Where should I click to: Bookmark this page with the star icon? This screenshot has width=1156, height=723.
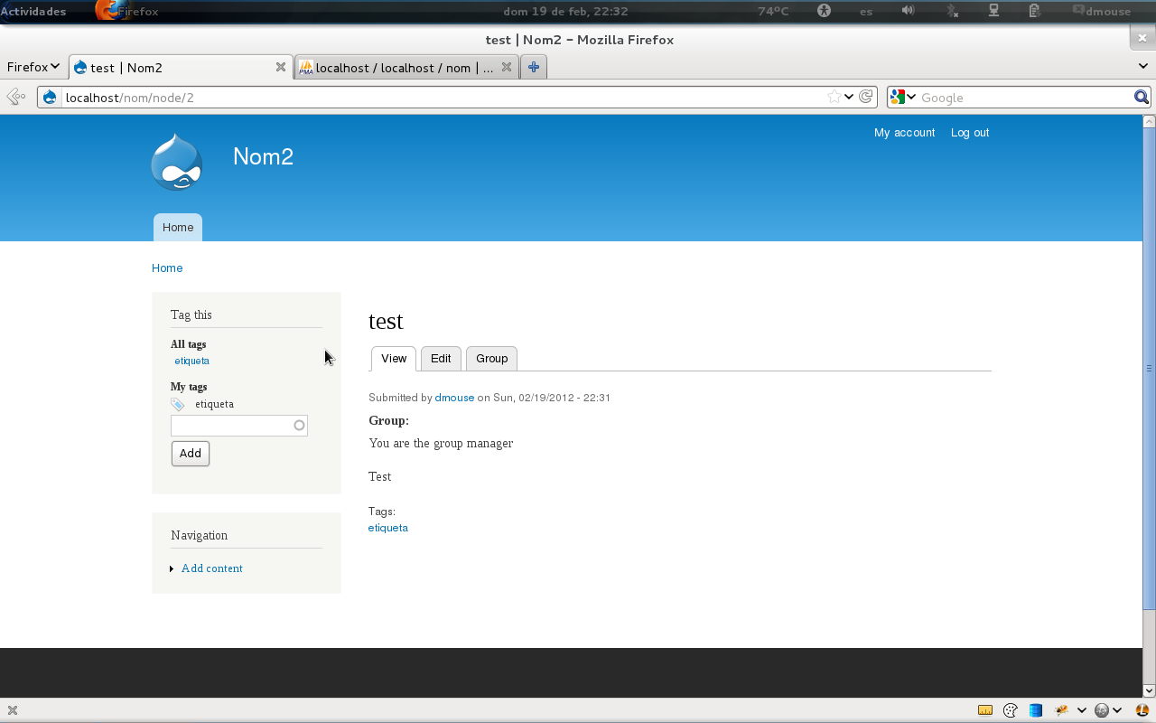(x=834, y=97)
